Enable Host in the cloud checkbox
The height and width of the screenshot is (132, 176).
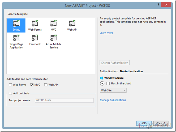(108, 83)
